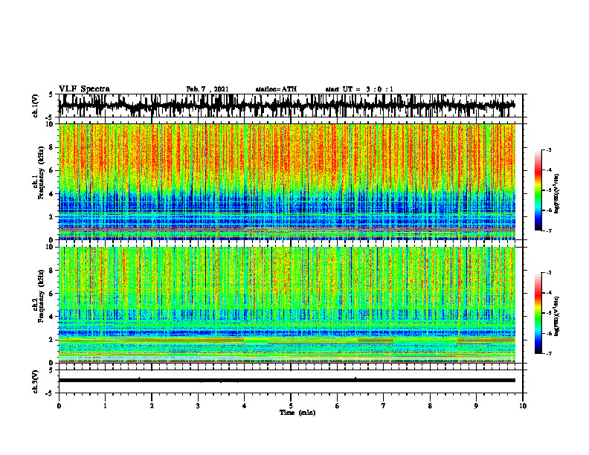Click the "-3" label on ch.2 color bar
Screen dimensions: 589x455
click(x=549, y=273)
